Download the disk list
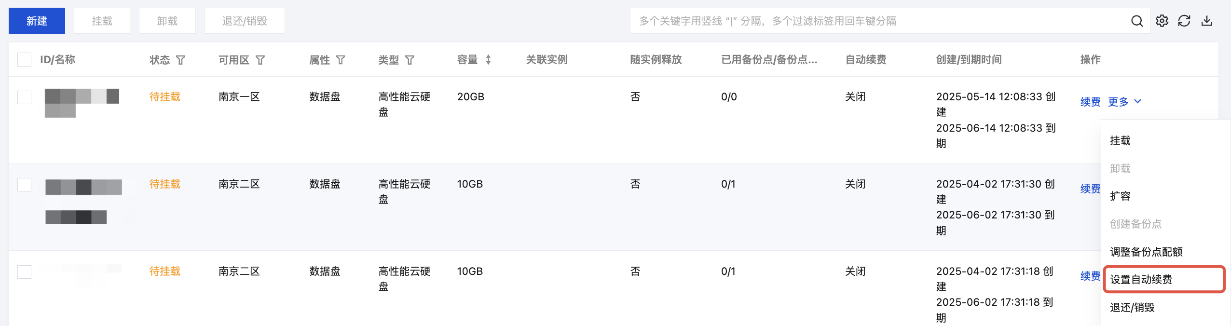Viewport: 1231px width, 326px height. click(x=1207, y=21)
